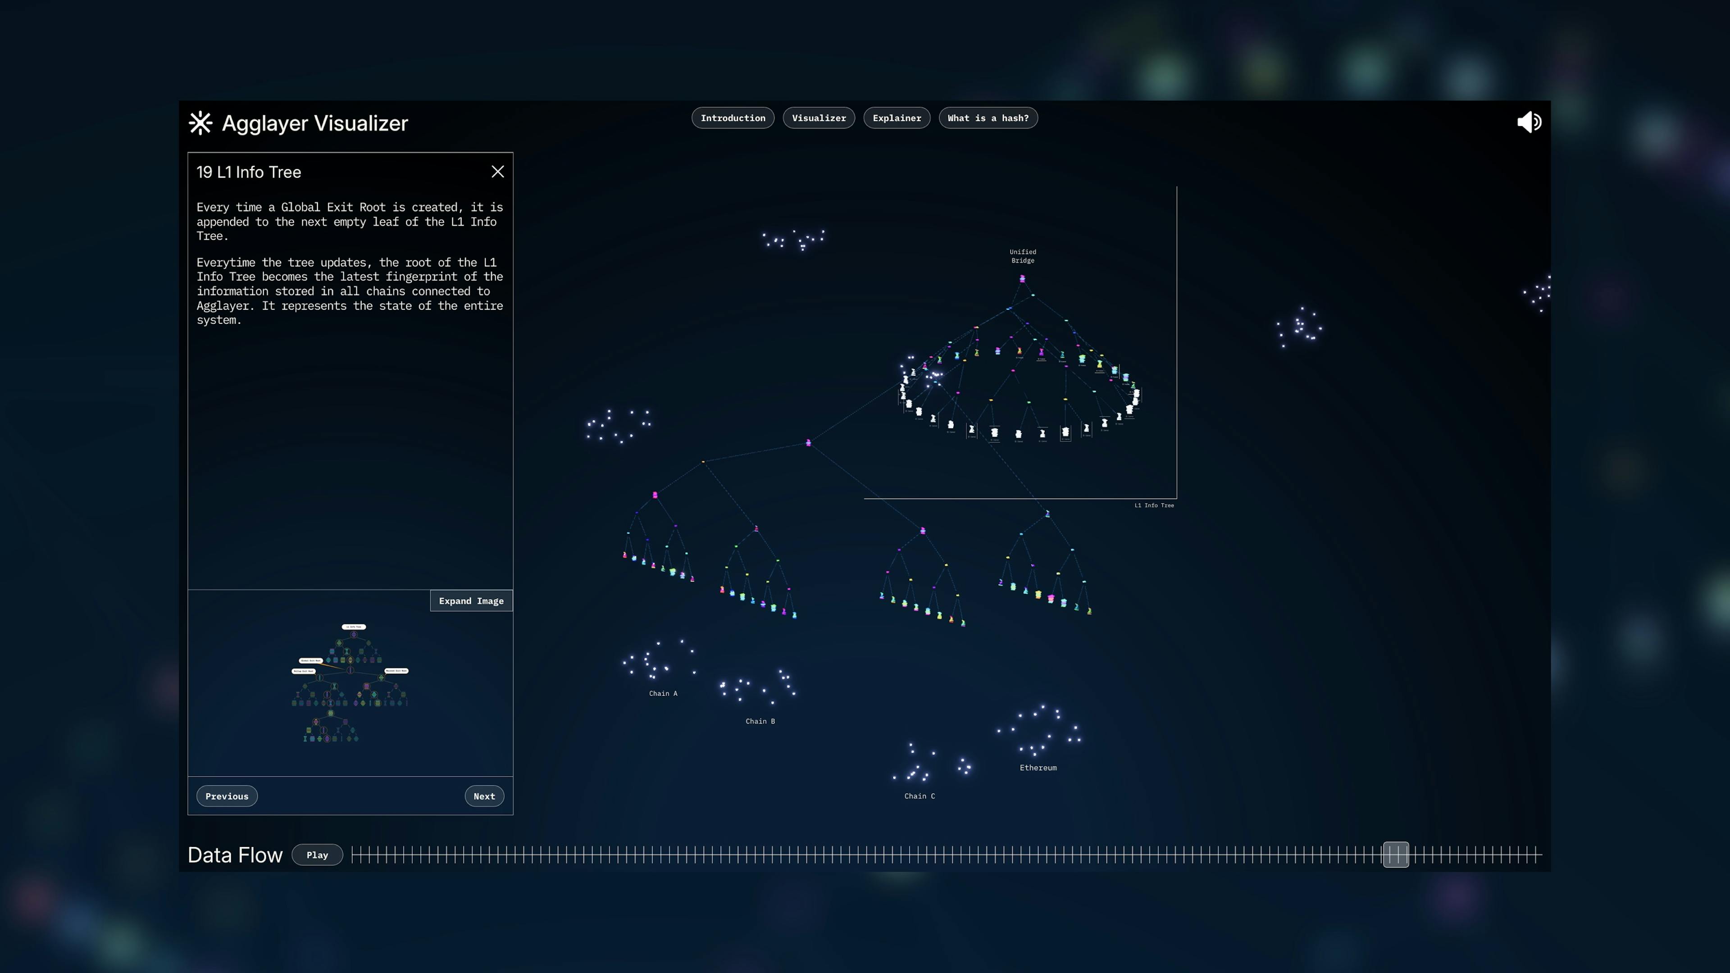Expand the tree diagram image
1730x973 pixels.
471,601
